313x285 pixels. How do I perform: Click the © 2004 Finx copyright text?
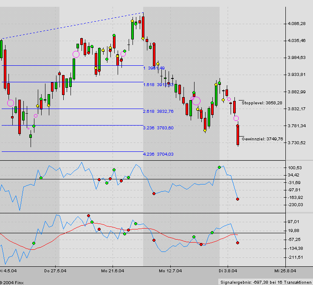click(x=12, y=282)
